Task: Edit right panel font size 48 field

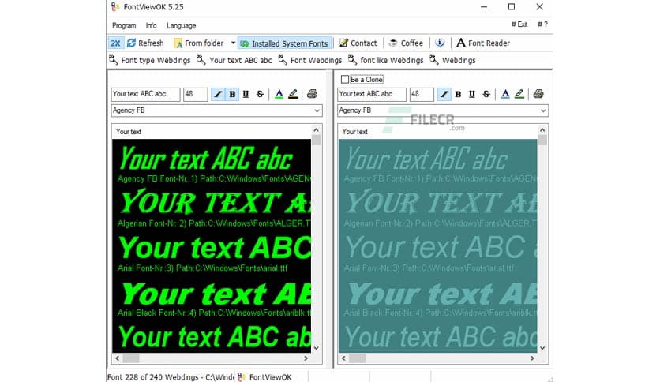Action: pos(422,94)
